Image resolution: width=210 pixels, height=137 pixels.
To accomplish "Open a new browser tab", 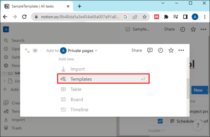I will (x=79, y=6).
